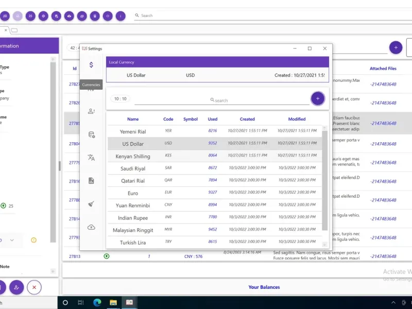Click the purple plus button to add currency
This screenshot has height=309, width=412.
318,98
